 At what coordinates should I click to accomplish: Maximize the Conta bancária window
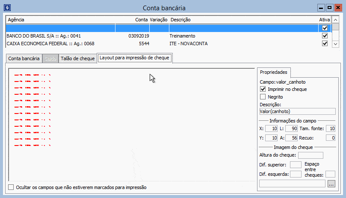[x=330, y=8]
